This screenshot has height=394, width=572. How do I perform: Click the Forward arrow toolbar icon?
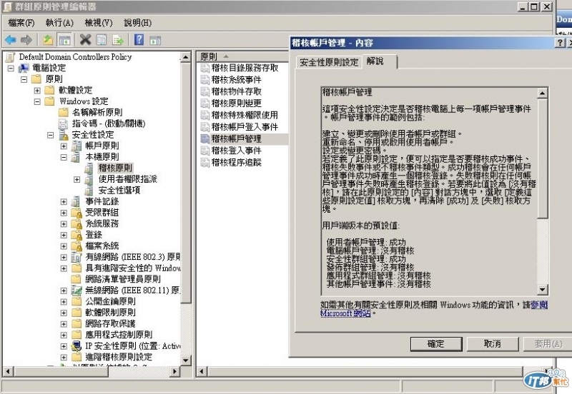[26, 40]
